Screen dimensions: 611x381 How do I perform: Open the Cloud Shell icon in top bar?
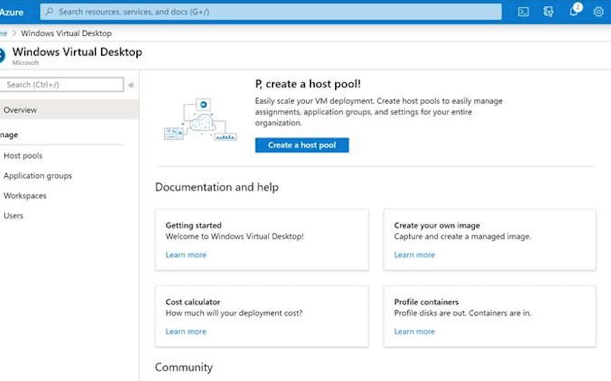pyautogui.click(x=523, y=12)
